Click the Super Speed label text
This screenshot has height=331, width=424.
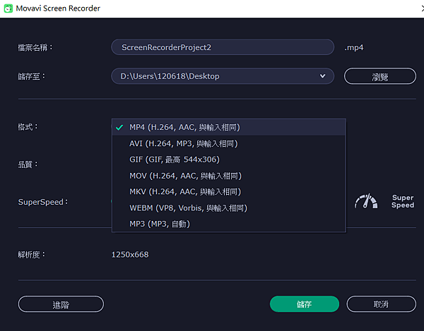(403, 201)
